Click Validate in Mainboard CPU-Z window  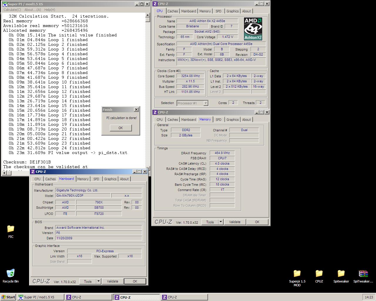(113, 281)
